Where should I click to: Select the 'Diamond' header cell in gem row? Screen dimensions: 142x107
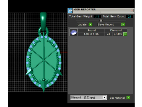(x=116, y=30)
